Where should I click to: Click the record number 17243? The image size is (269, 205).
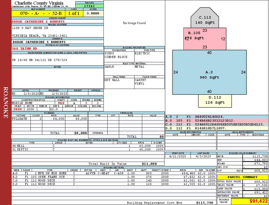coord(89,6)
